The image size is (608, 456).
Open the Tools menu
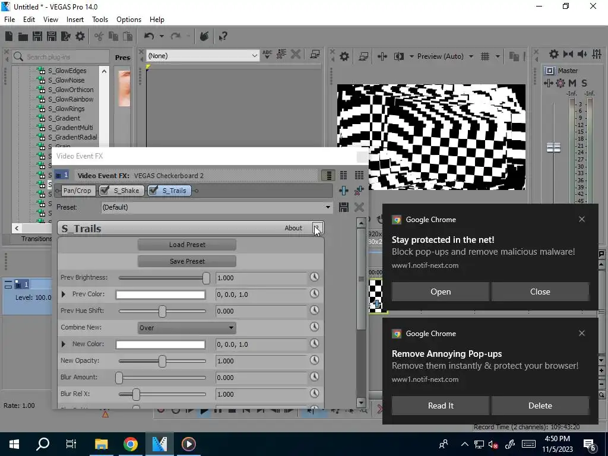tap(100, 20)
